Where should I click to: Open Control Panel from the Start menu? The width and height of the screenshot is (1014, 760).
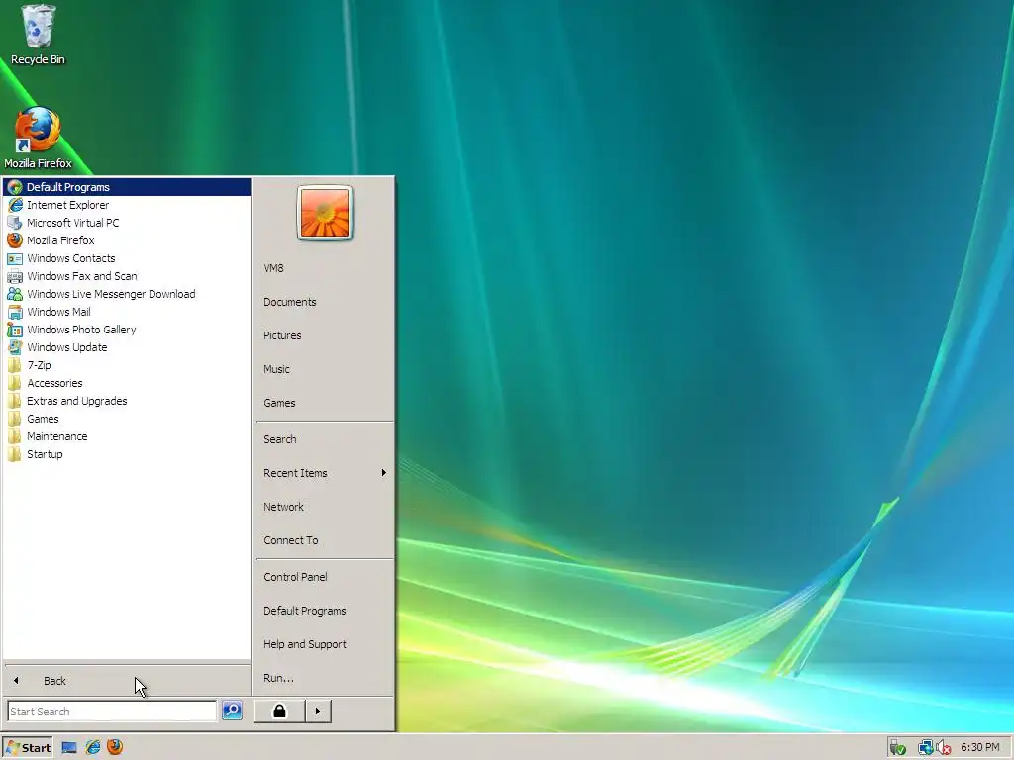click(x=325, y=577)
